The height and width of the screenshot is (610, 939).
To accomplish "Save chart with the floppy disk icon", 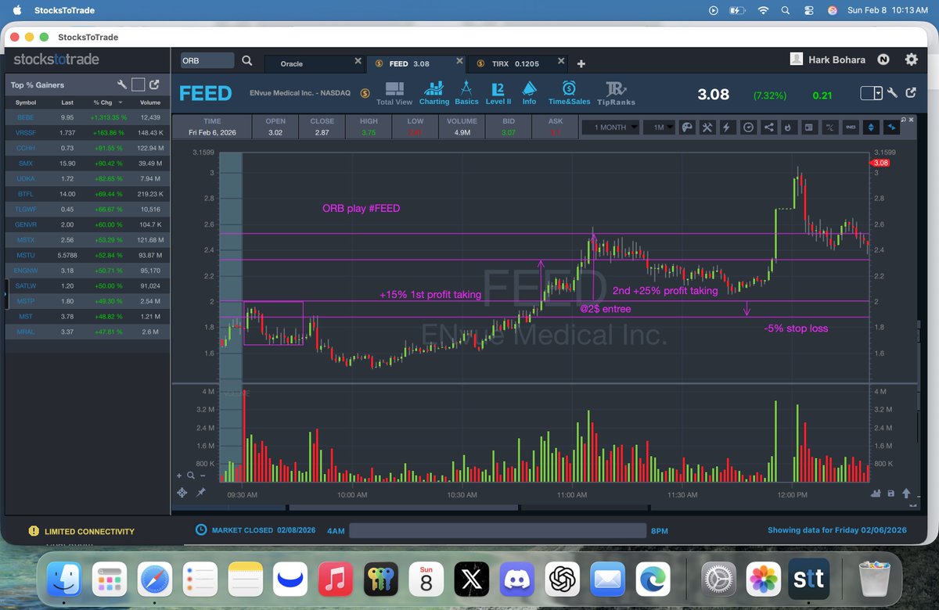I will 891,493.
